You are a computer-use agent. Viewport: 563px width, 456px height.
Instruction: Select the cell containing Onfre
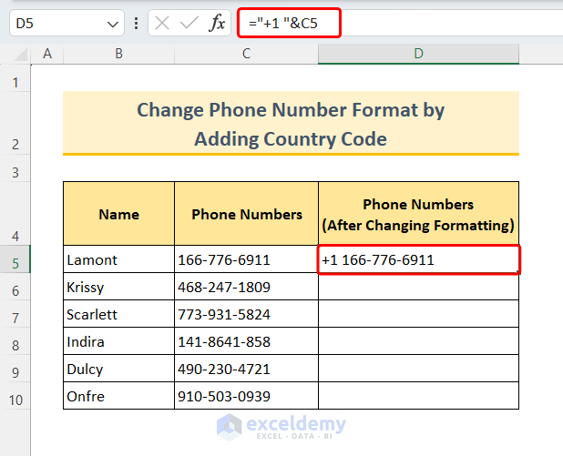(x=118, y=395)
